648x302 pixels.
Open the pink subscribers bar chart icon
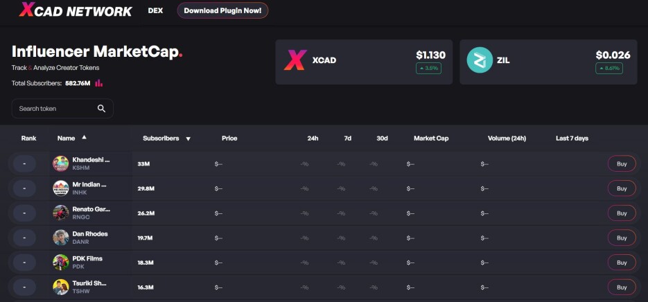click(x=99, y=83)
